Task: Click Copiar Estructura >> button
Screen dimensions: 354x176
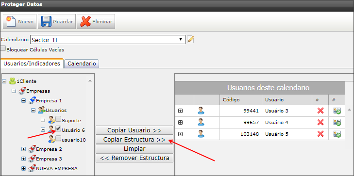Action: (x=135, y=140)
